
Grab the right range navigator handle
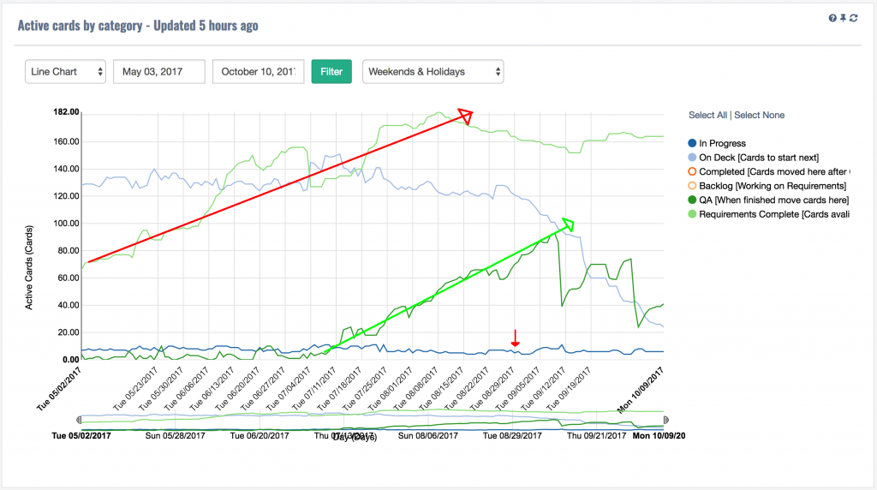[x=665, y=420]
